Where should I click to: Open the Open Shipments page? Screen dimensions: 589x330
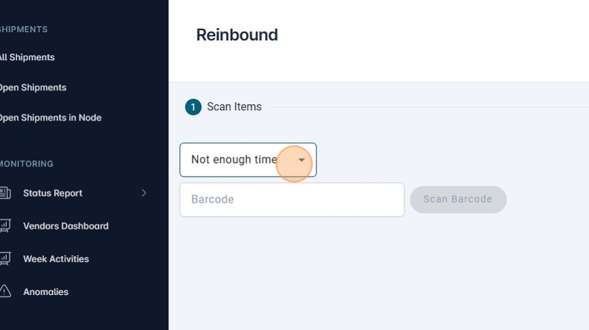pyautogui.click(x=33, y=88)
